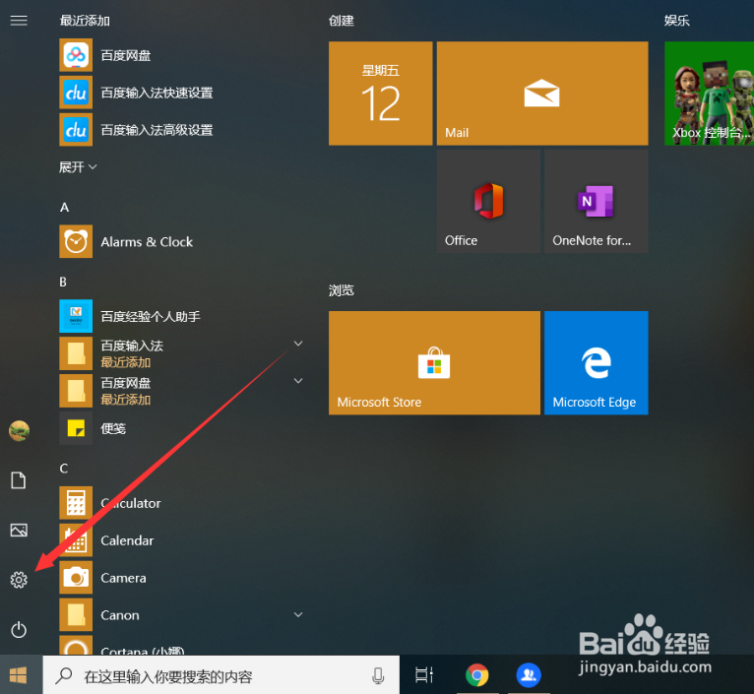Open the OneNote tile

coord(596,201)
